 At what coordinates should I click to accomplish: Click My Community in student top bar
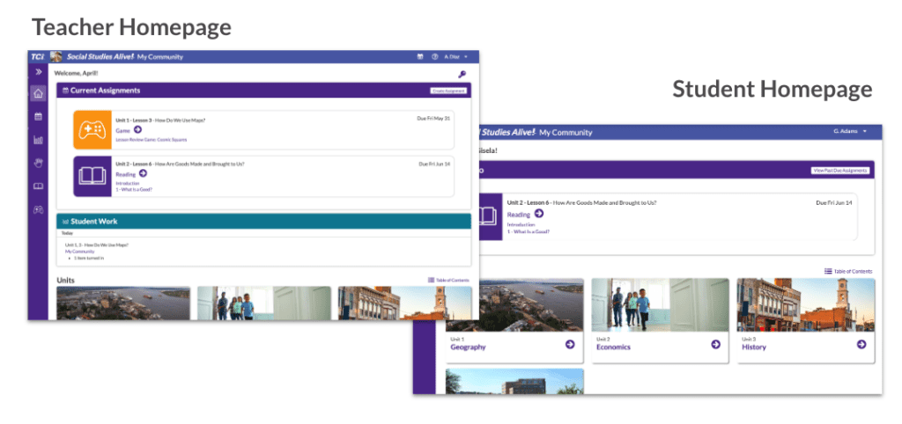(566, 133)
